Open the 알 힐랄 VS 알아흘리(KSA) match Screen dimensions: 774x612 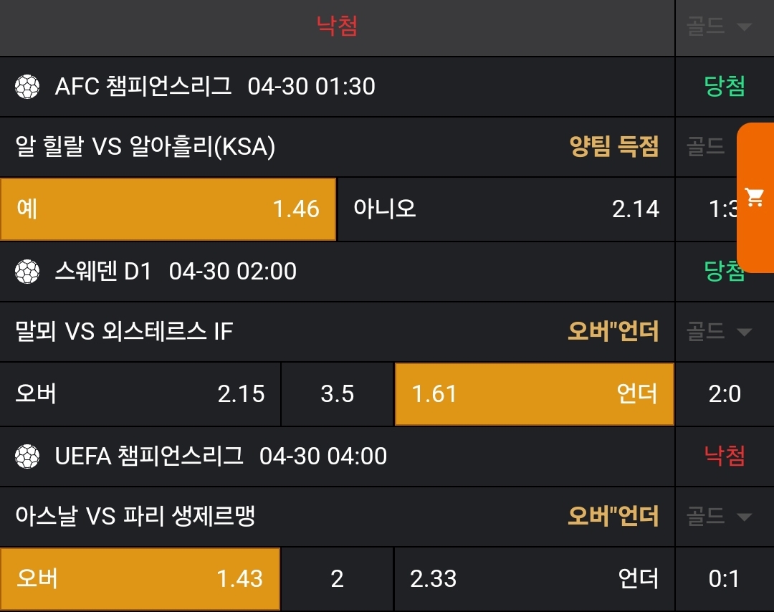(145, 147)
